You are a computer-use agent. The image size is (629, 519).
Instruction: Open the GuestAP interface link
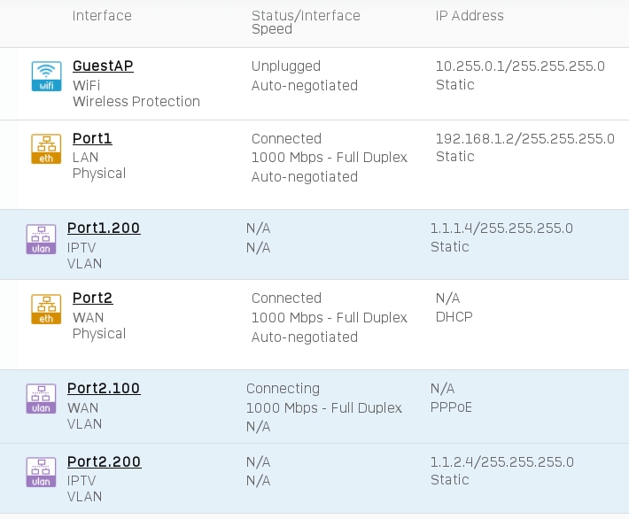pos(103,66)
